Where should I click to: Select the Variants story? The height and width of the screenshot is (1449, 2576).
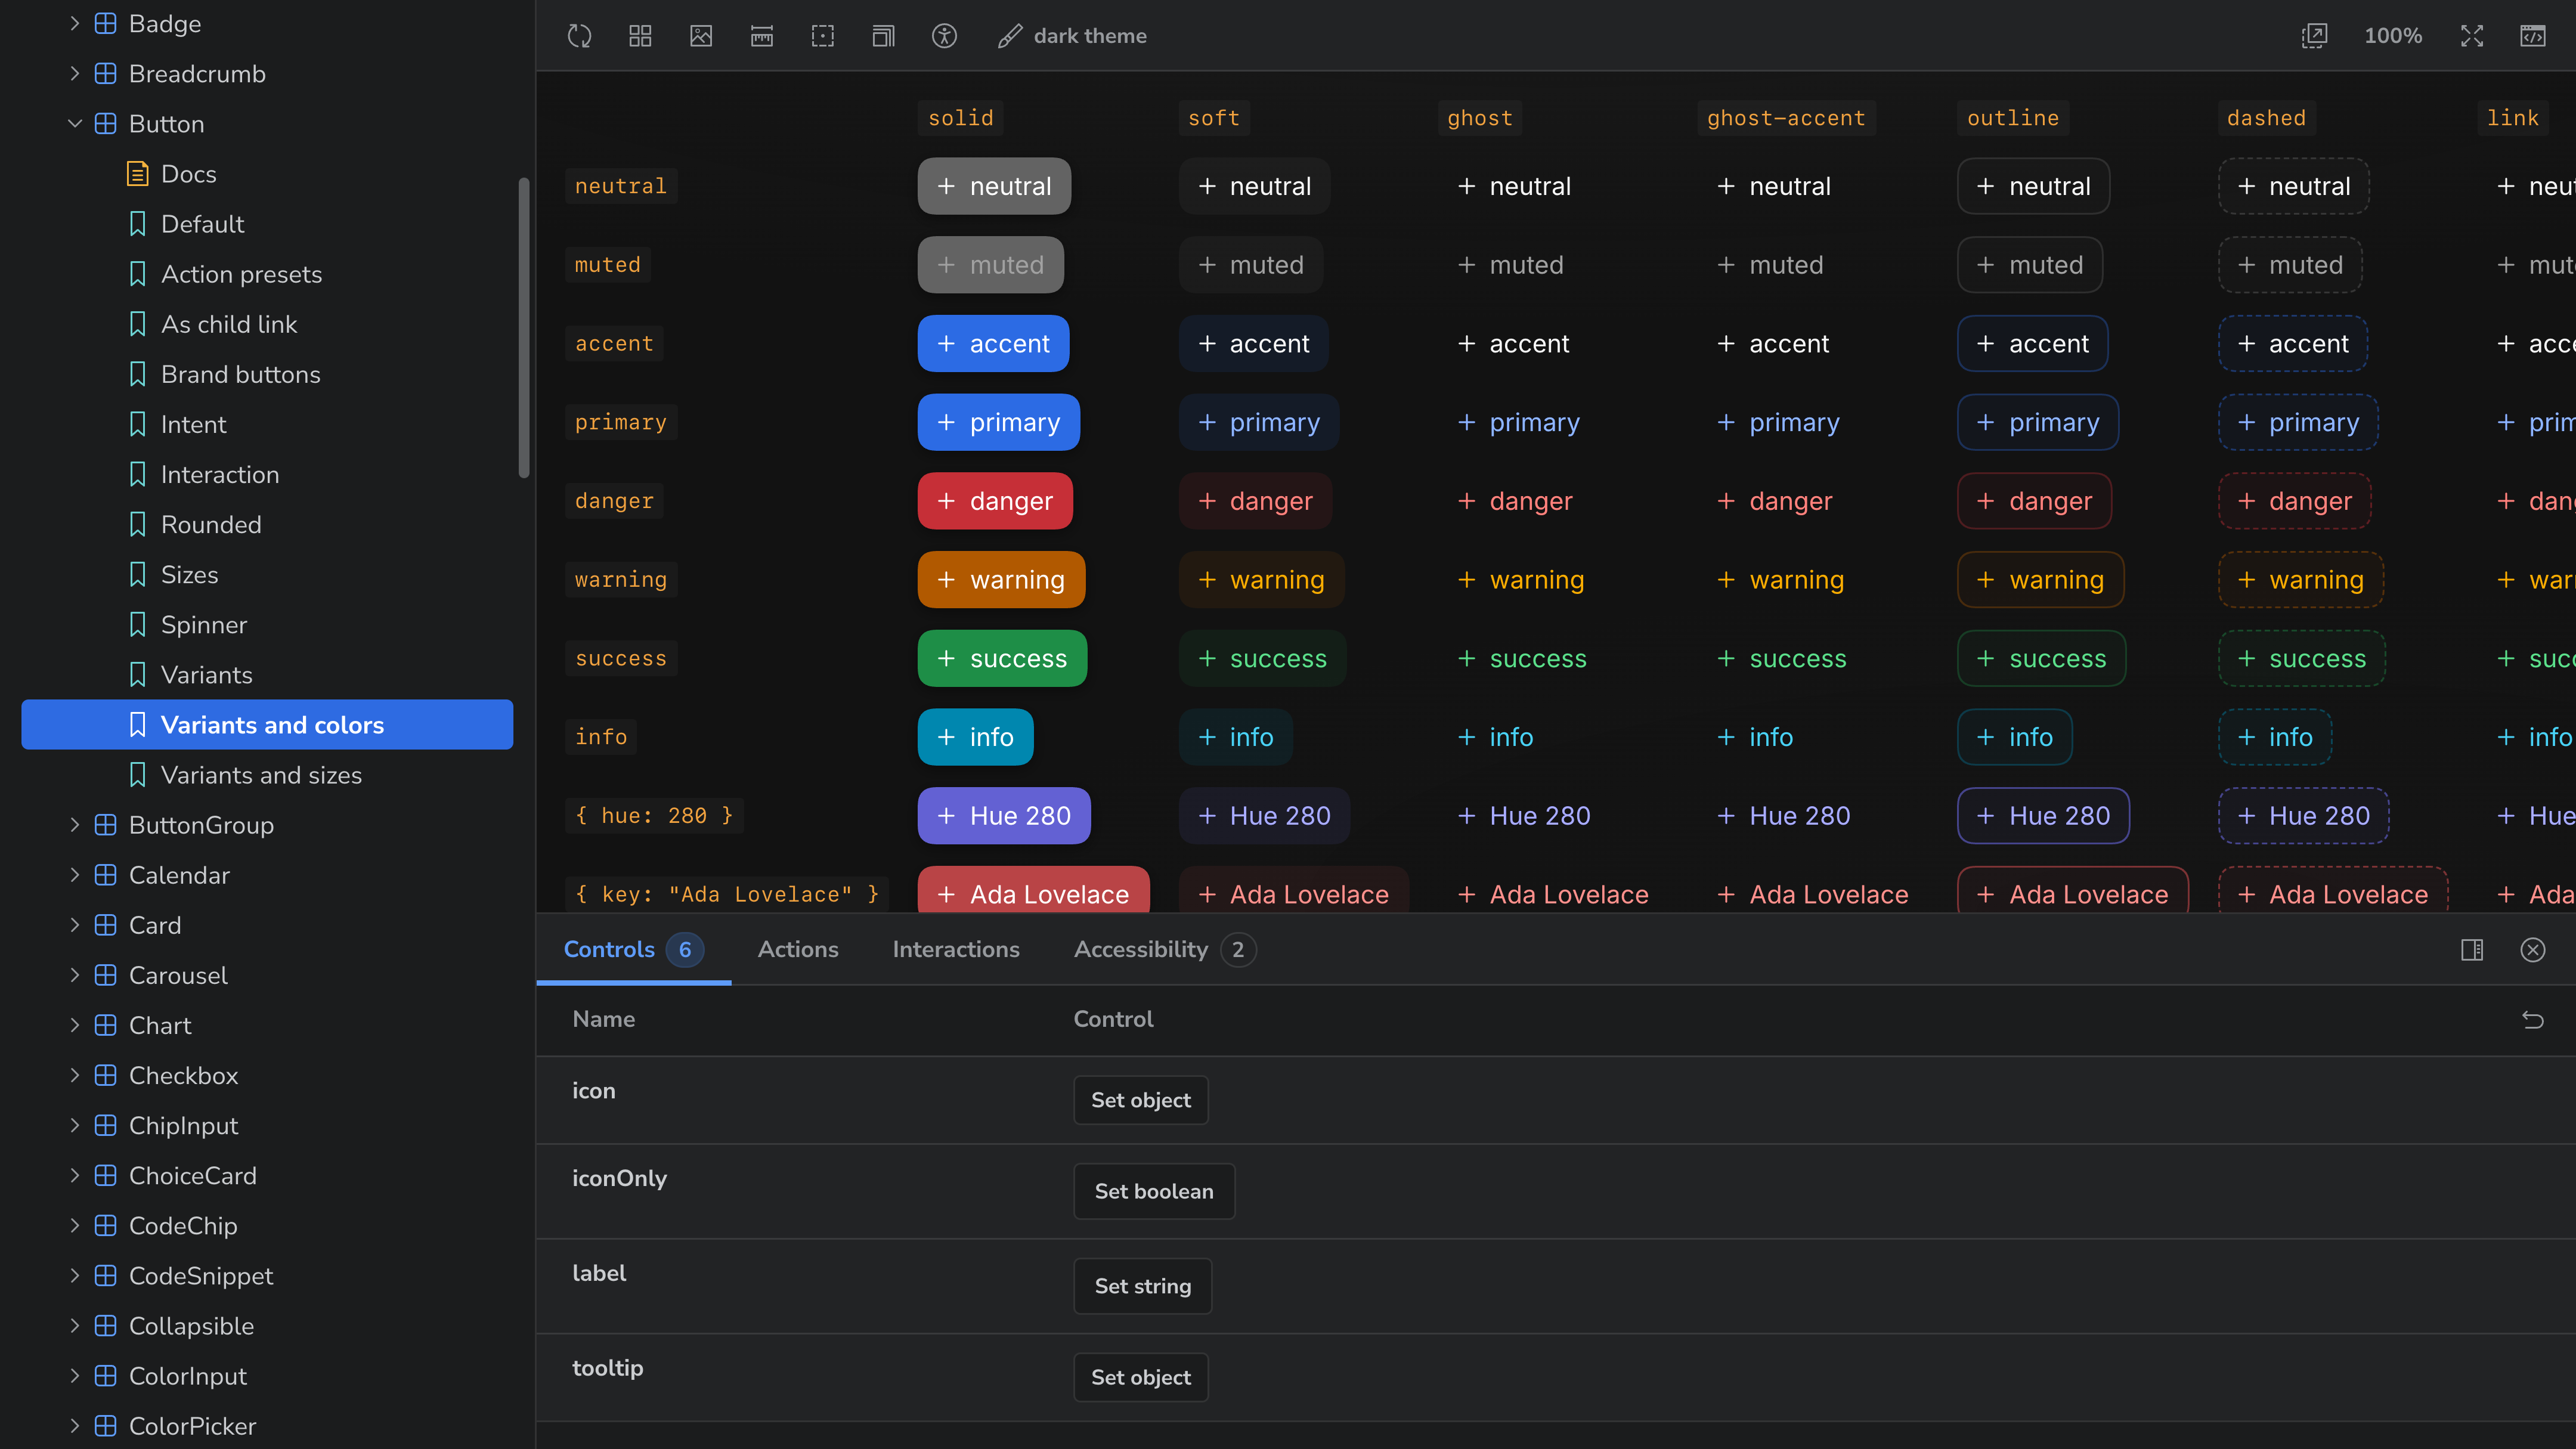[x=267, y=675]
